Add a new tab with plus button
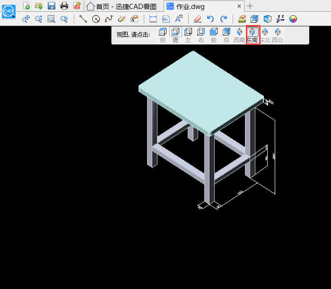The image size is (331, 289). (250, 6)
